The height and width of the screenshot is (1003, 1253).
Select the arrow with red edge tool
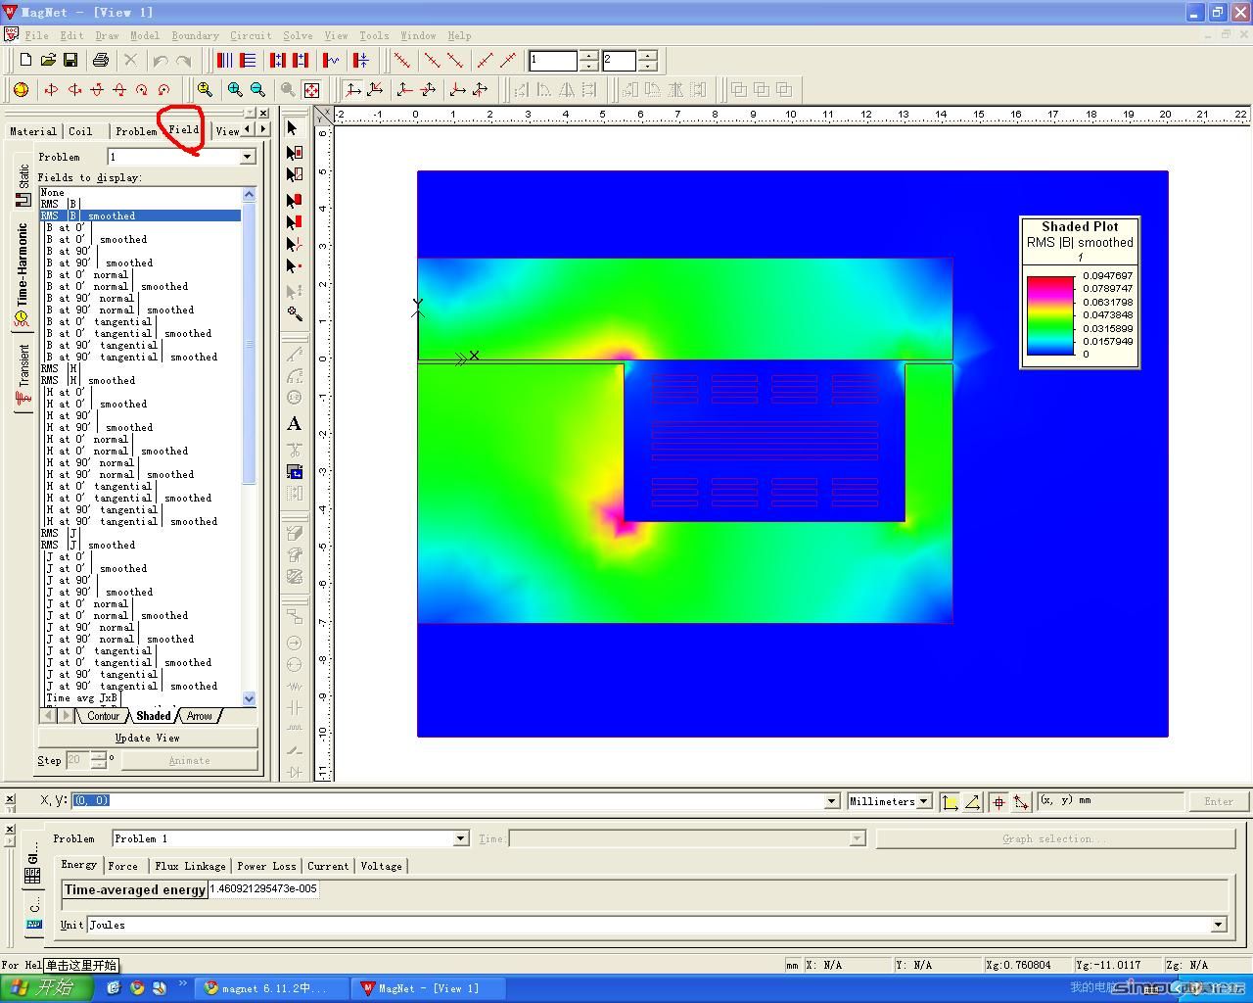294,222
